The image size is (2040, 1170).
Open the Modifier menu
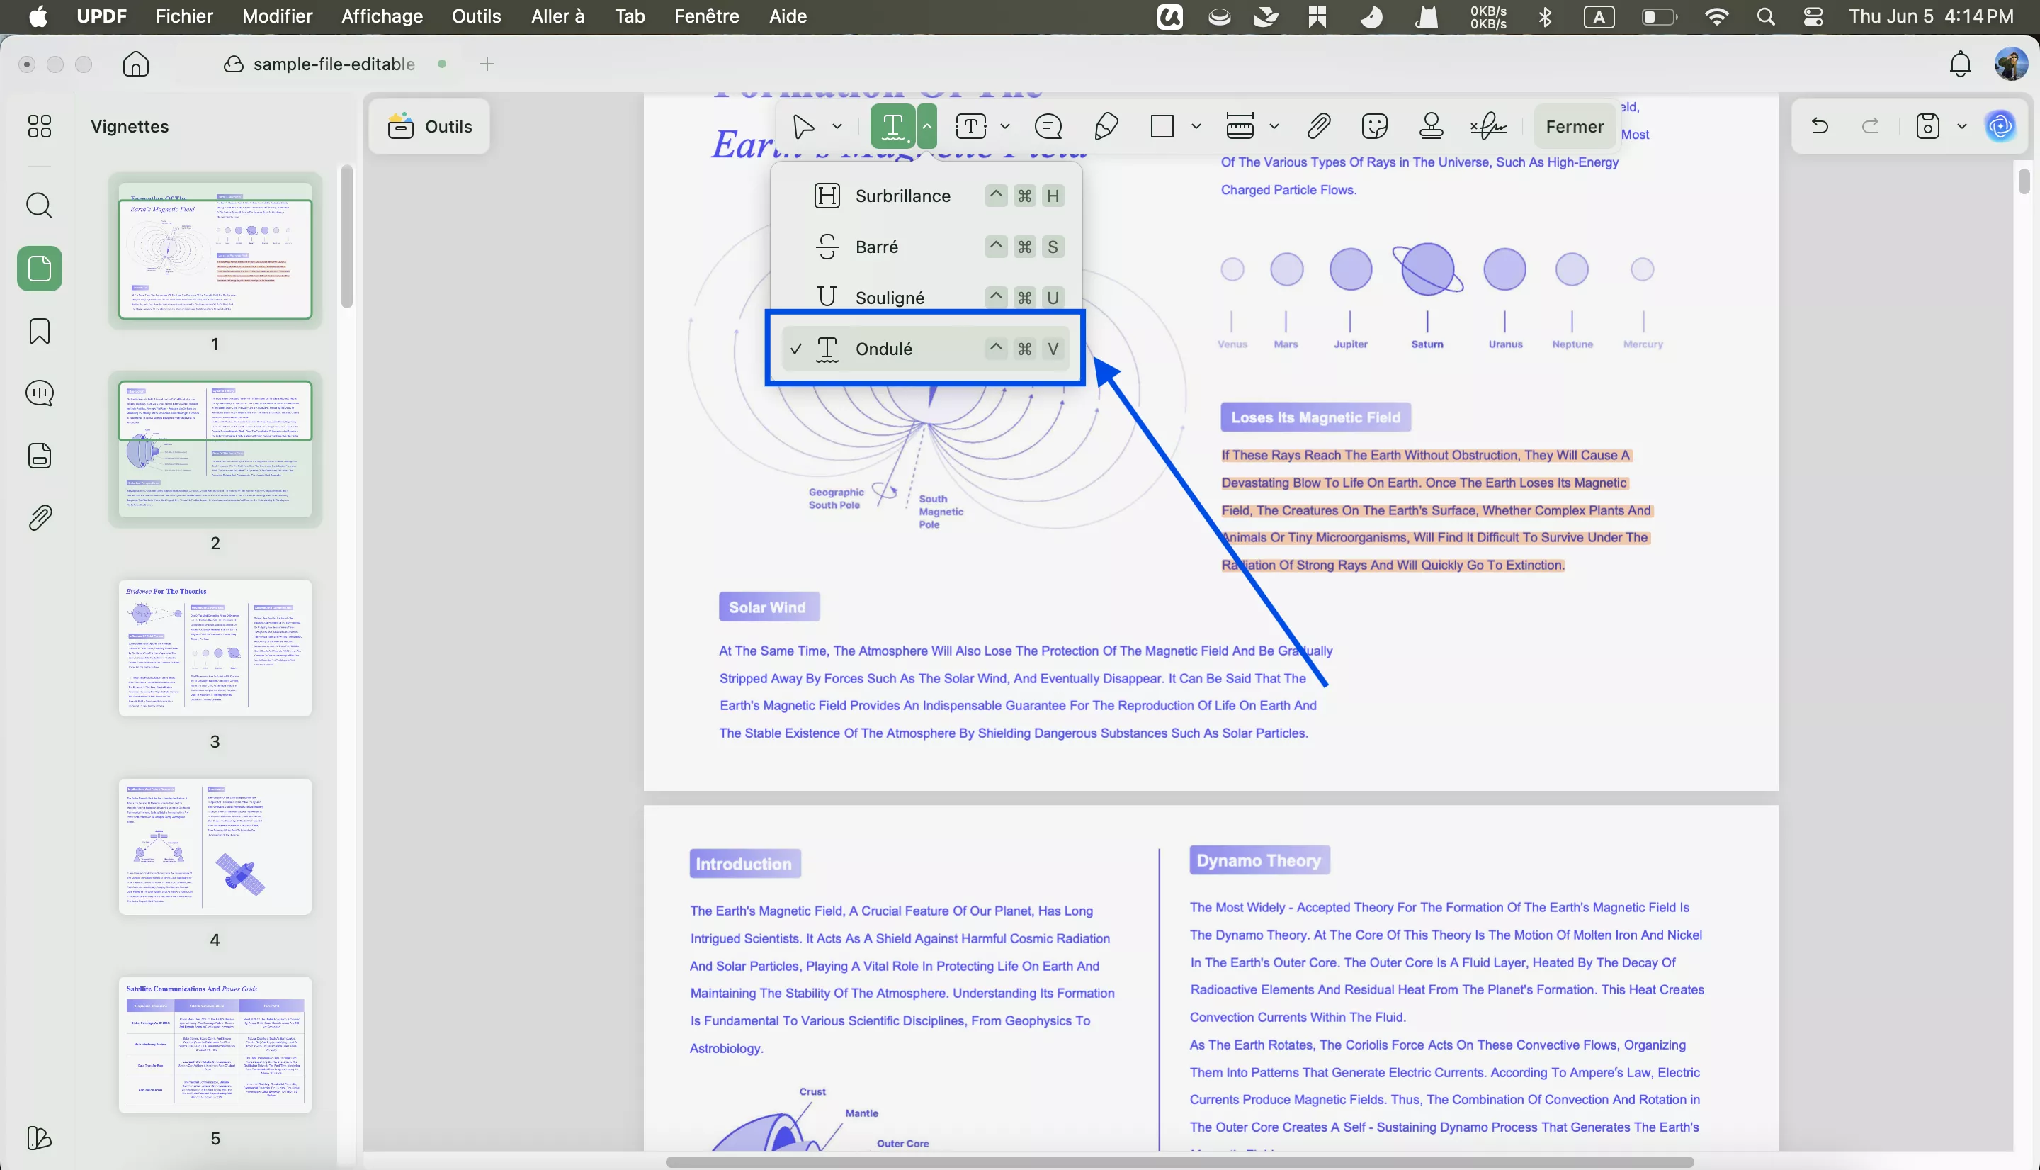tap(277, 16)
